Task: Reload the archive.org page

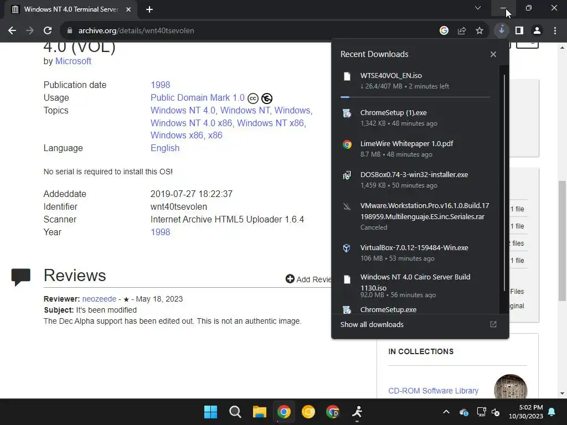Action: (48, 31)
